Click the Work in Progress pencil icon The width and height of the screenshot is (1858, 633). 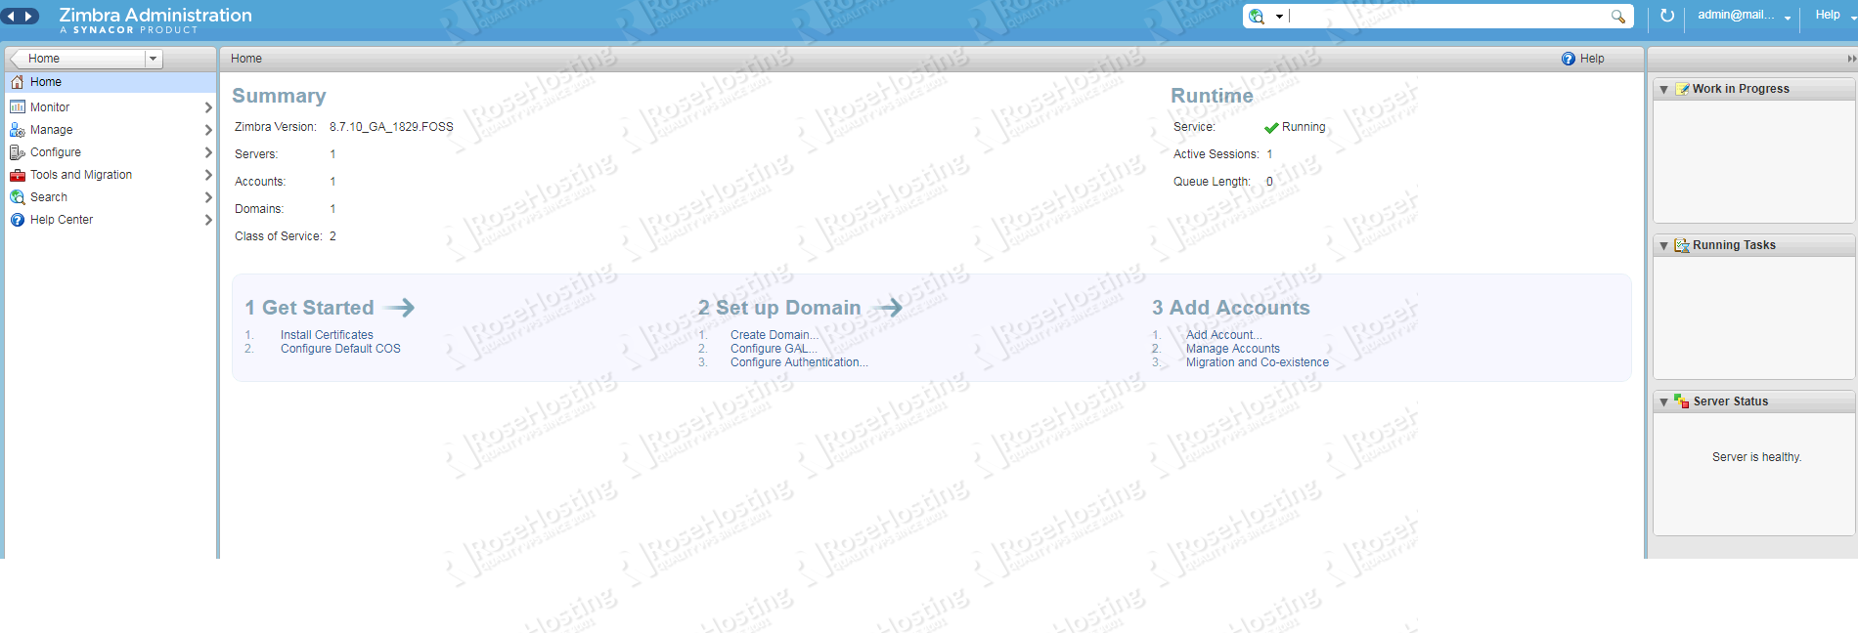(1683, 89)
